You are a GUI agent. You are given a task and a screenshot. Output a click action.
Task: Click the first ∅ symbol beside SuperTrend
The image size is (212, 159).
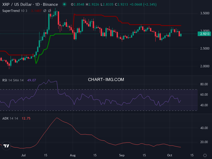[45, 11]
